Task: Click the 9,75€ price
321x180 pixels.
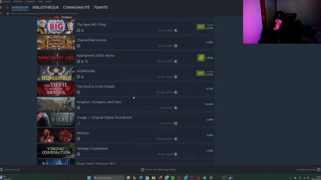Action: [x=209, y=89]
